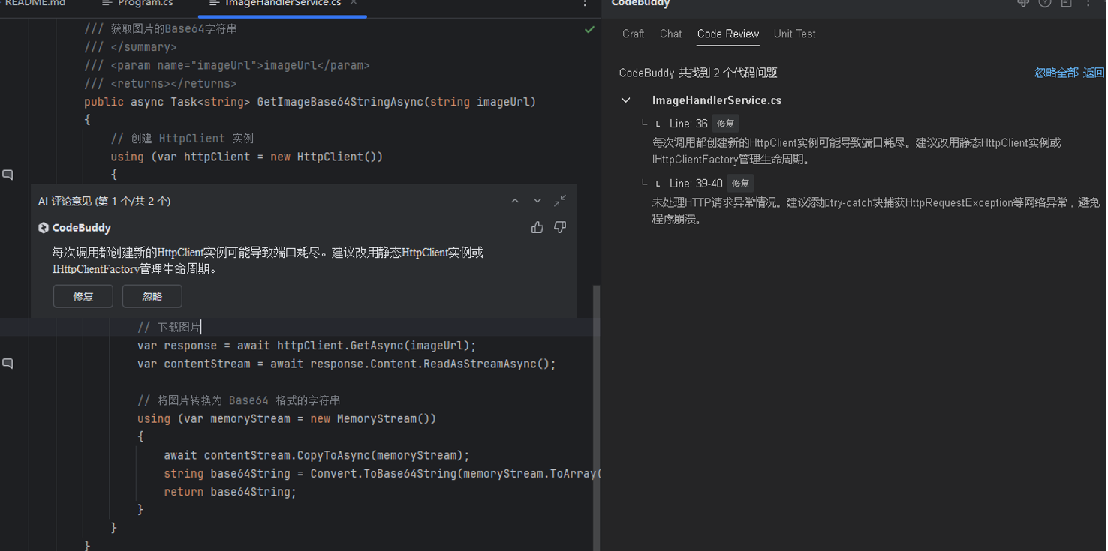Collapse ImageHandlerService.cs issue group

click(x=626, y=100)
